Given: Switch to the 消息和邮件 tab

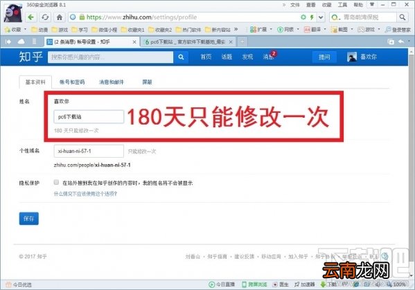Looking at the screenshot, I should pos(112,82).
